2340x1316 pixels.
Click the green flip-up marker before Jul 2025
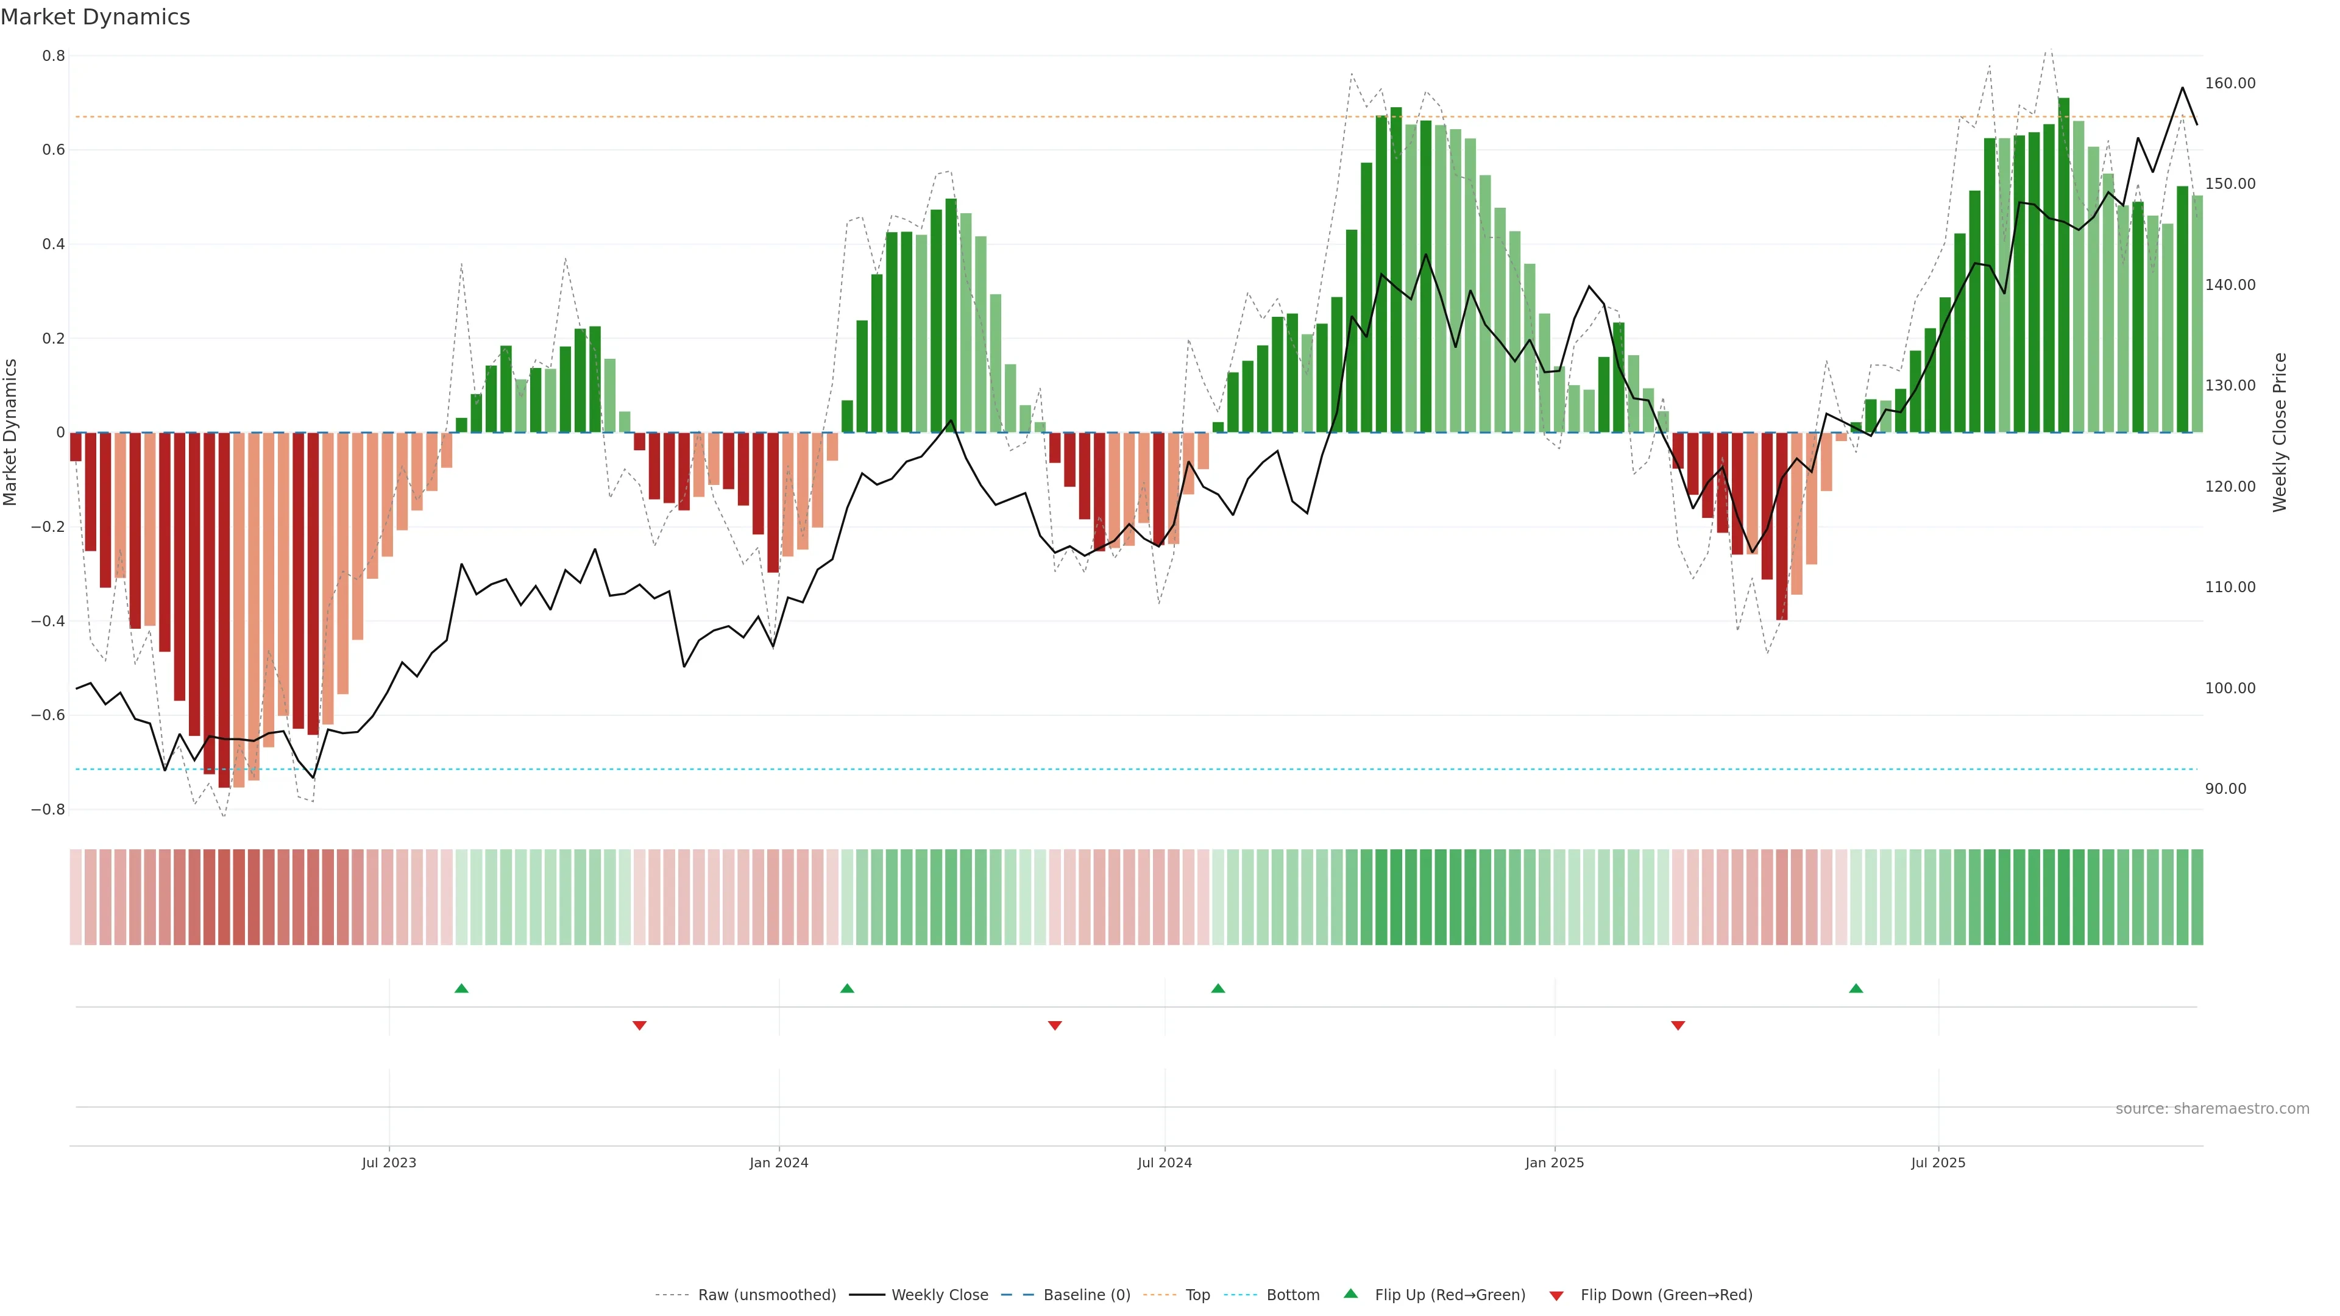[x=1856, y=988]
